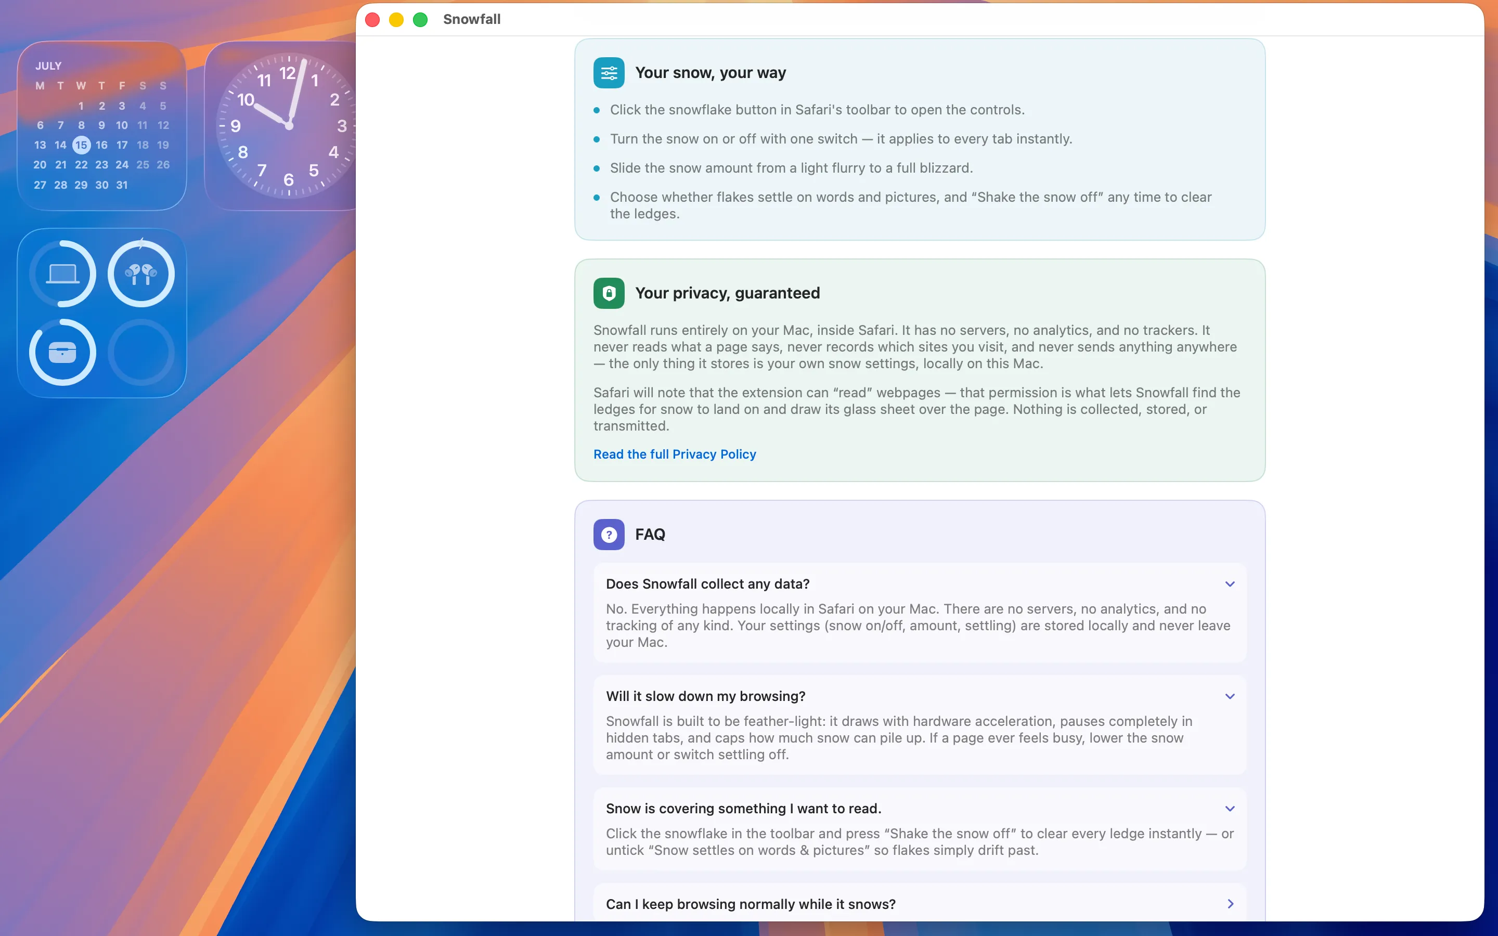This screenshot has height=936, width=1498.
Task: Click the AirPods battery widget ring
Action: (x=141, y=274)
